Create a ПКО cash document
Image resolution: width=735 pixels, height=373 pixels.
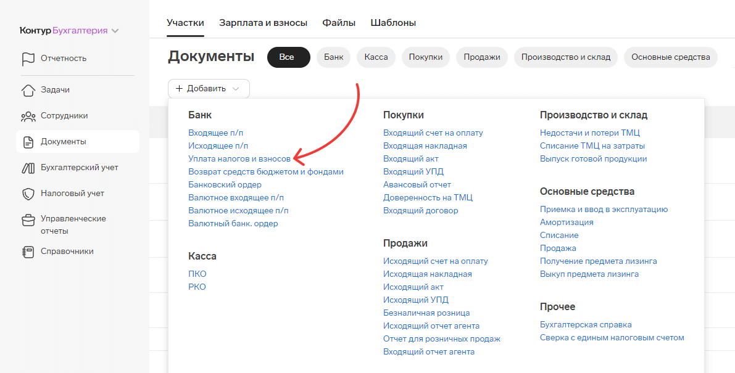[197, 274]
